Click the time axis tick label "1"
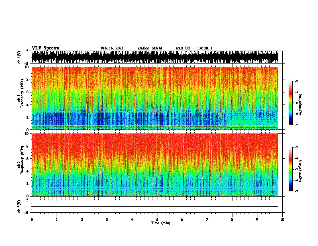The height and width of the screenshot is (246, 318). click(57, 219)
